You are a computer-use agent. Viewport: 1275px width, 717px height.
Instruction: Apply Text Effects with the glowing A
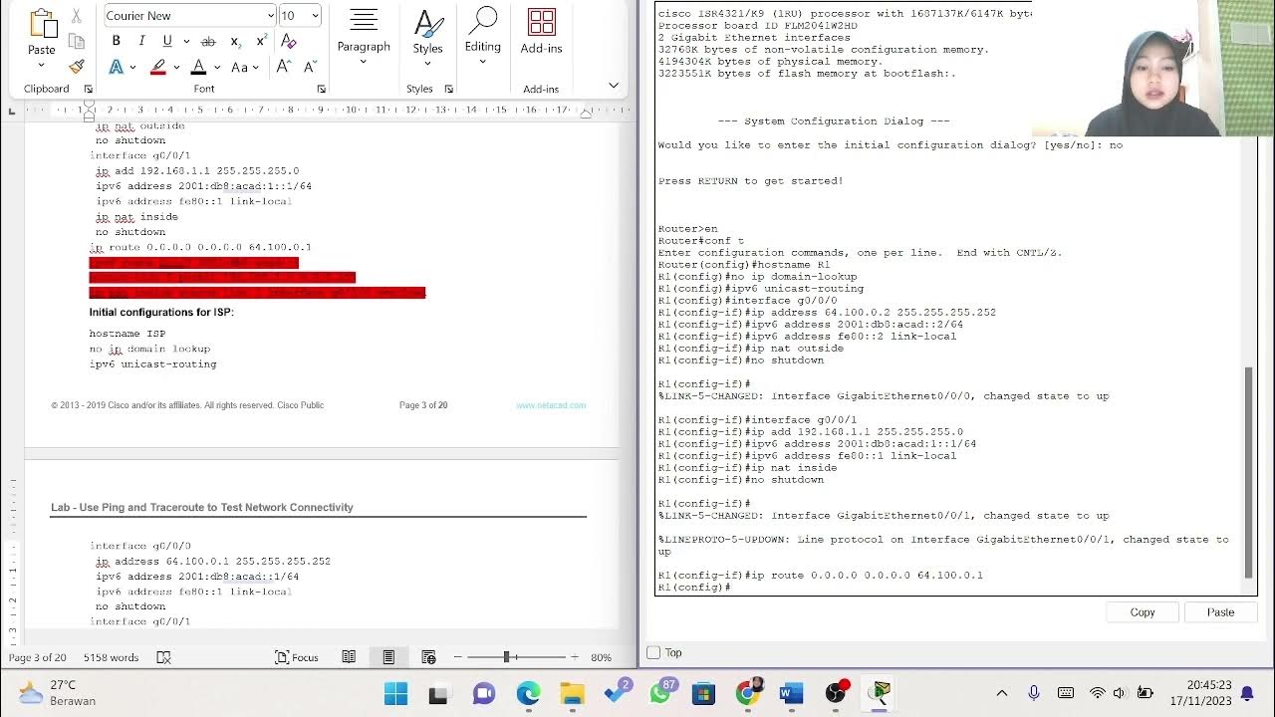116,67
